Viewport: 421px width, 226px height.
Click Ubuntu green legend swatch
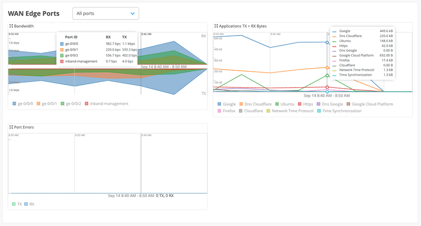[277, 104]
